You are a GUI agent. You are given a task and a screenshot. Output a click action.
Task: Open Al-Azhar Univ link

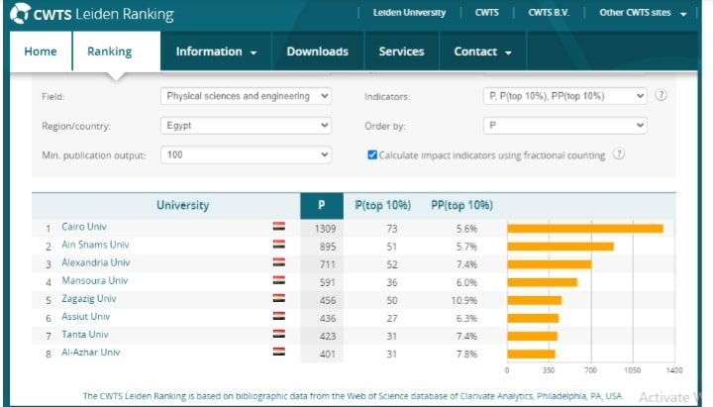91,352
